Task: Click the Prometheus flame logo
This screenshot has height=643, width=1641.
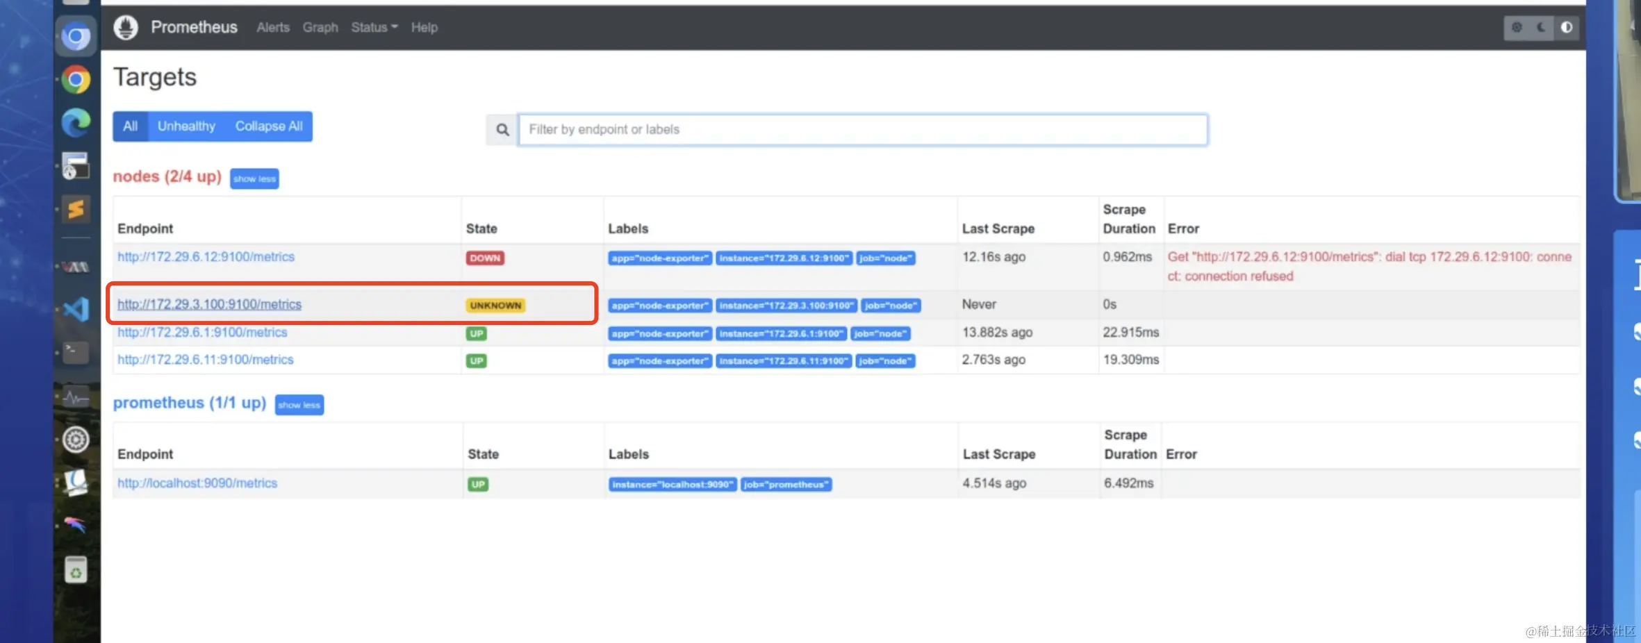Action: coord(126,28)
